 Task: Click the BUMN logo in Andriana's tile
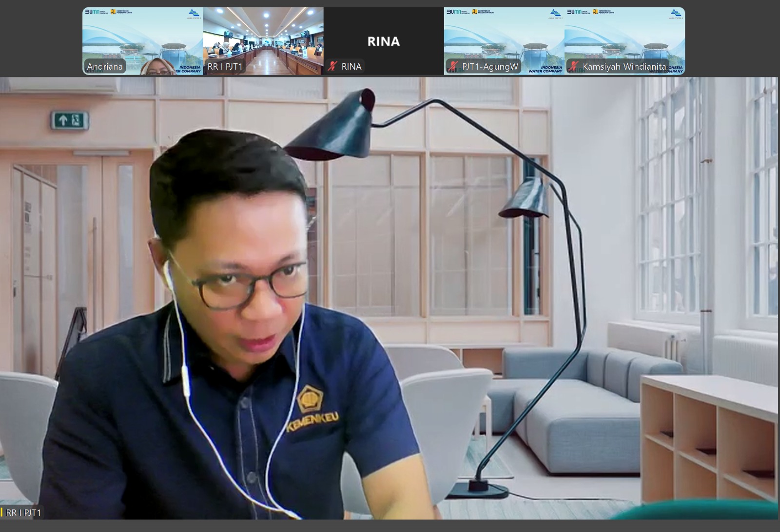[92, 12]
